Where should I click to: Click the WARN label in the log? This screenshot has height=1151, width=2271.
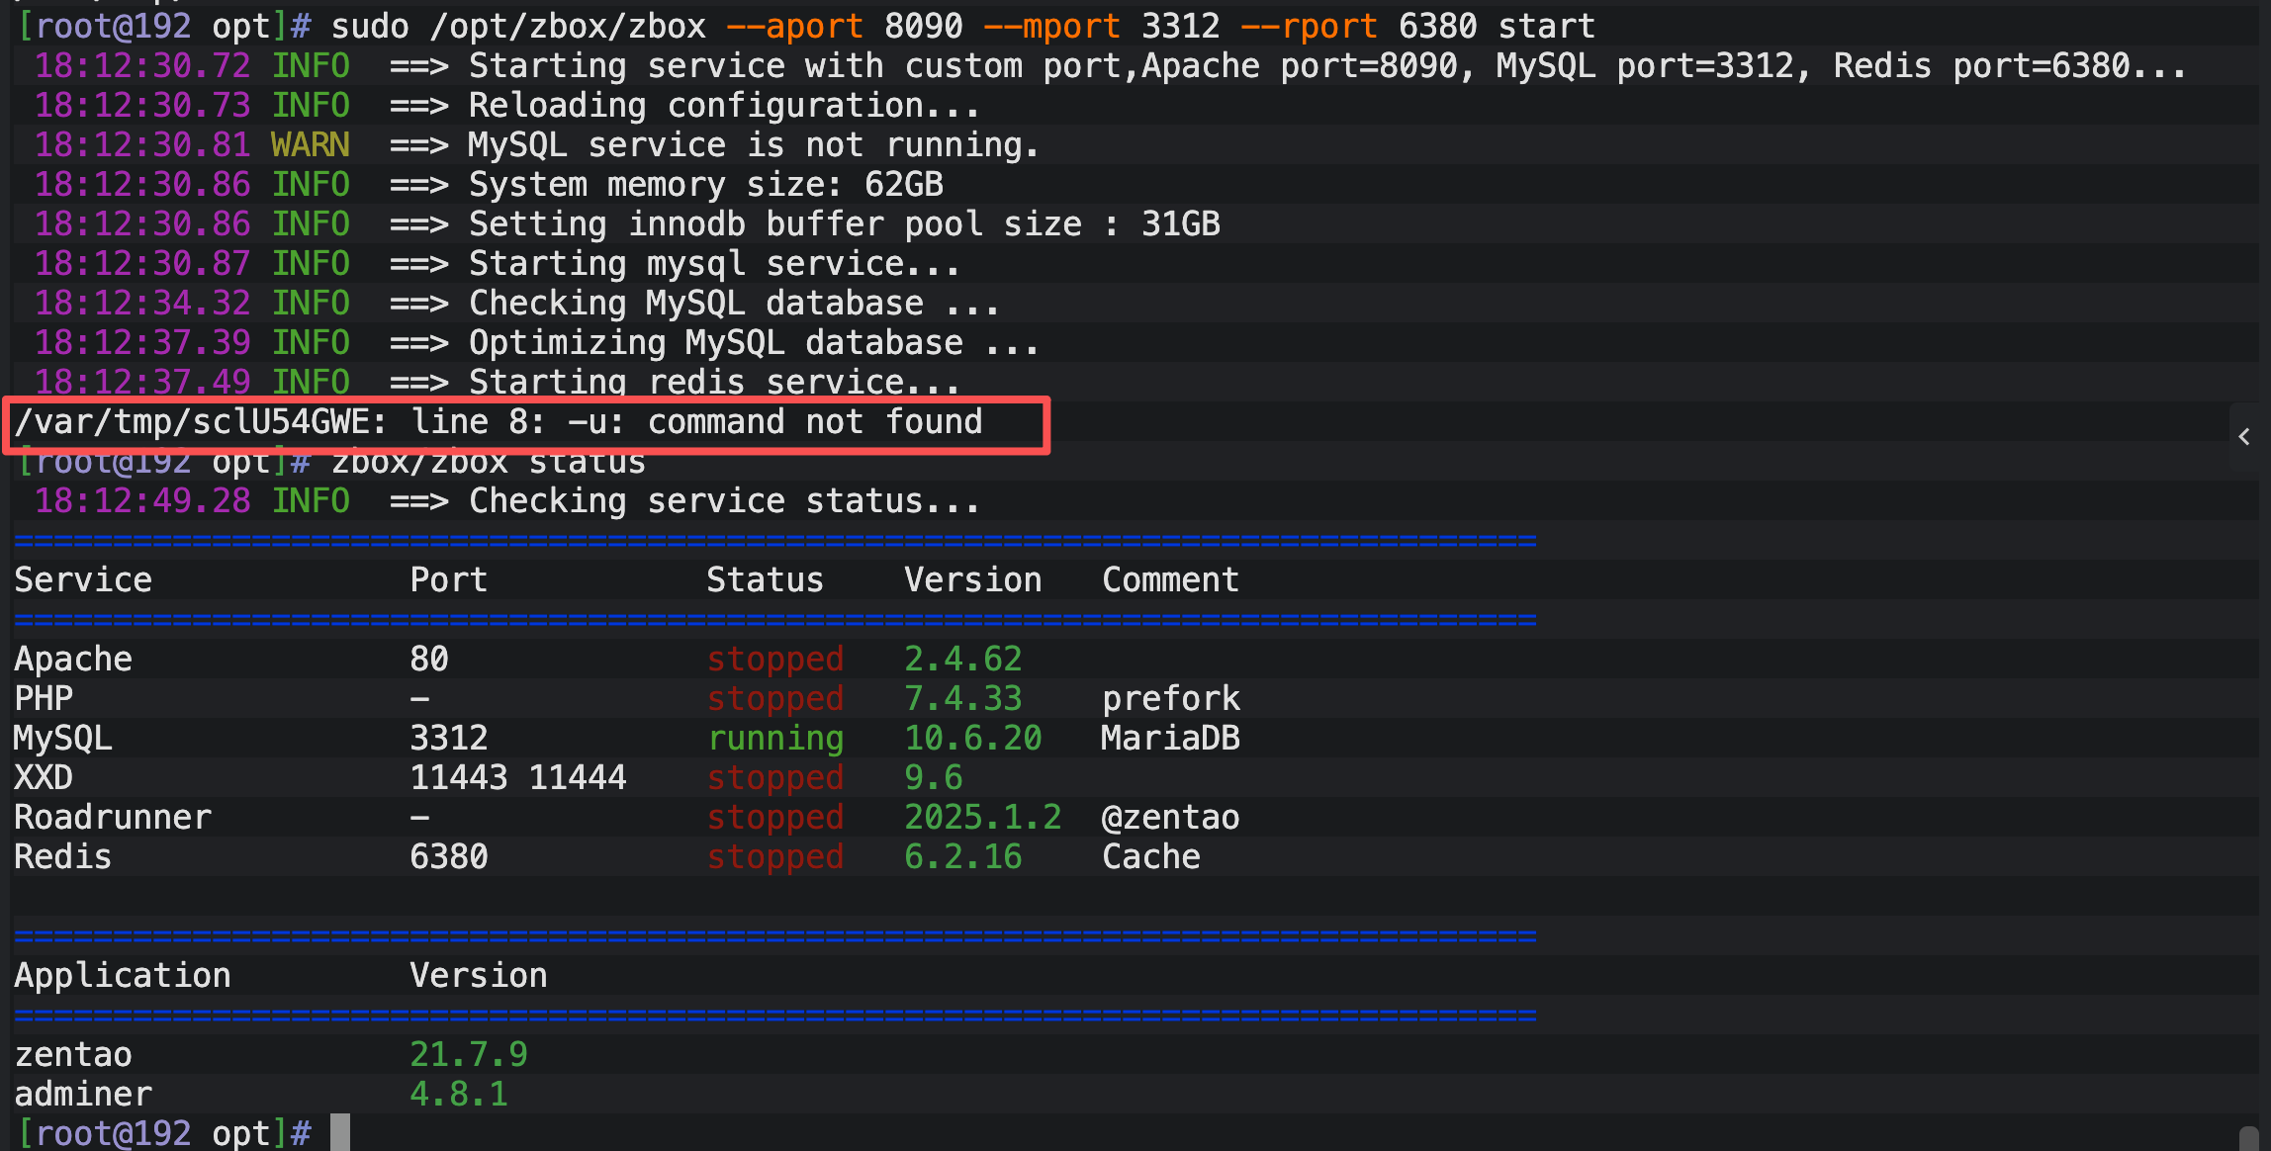[x=310, y=145]
